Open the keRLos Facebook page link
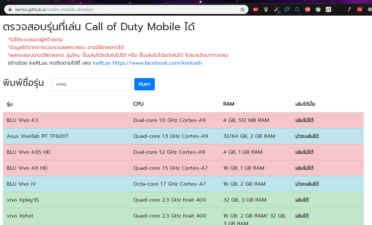This screenshot has width=372, height=225. pos(147,63)
